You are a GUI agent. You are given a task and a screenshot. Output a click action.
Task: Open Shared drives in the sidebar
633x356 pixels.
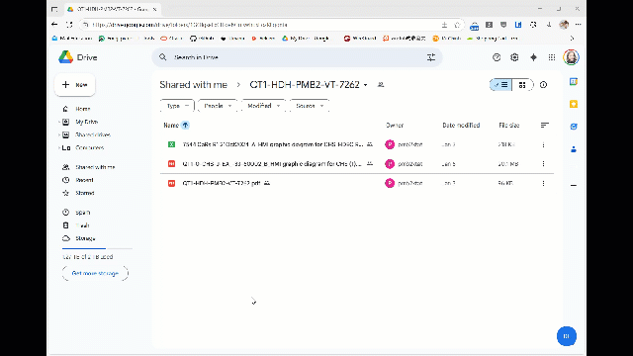[93, 134]
